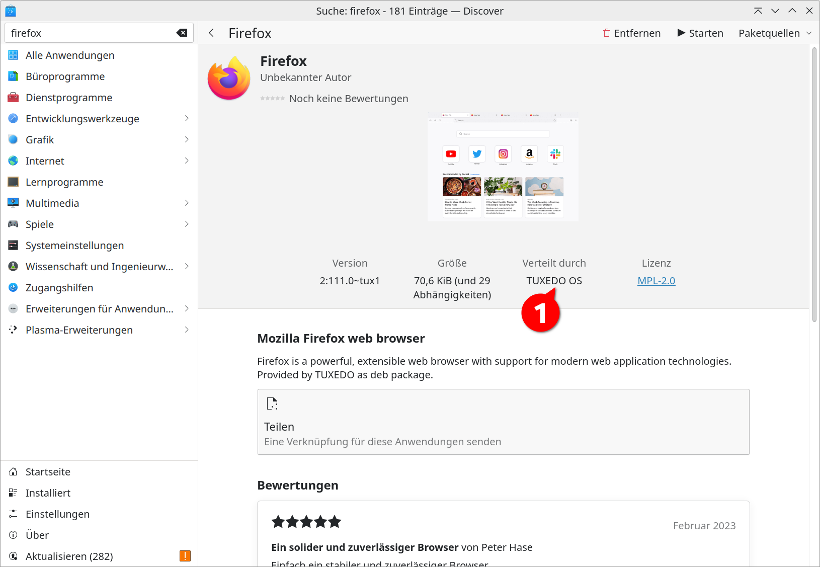Open the Installiert page
This screenshot has height=567, width=820.
99,493
